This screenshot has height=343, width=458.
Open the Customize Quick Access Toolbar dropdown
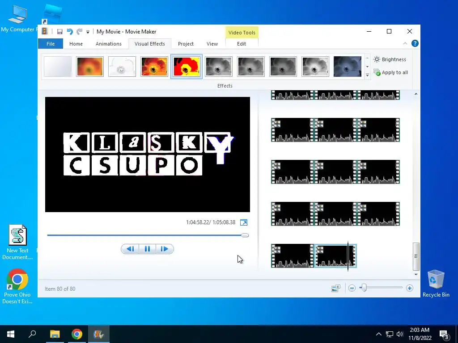[x=88, y=32]
